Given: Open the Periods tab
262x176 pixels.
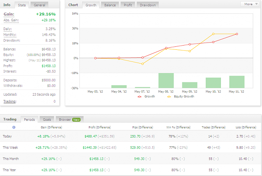Looking at the screenshot, I should click(x=29, y=120).
